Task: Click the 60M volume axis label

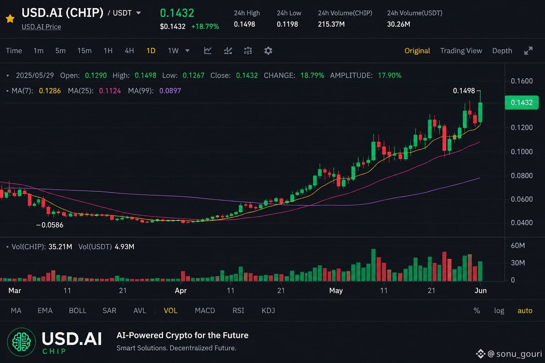Action: [x=518, y=246]
